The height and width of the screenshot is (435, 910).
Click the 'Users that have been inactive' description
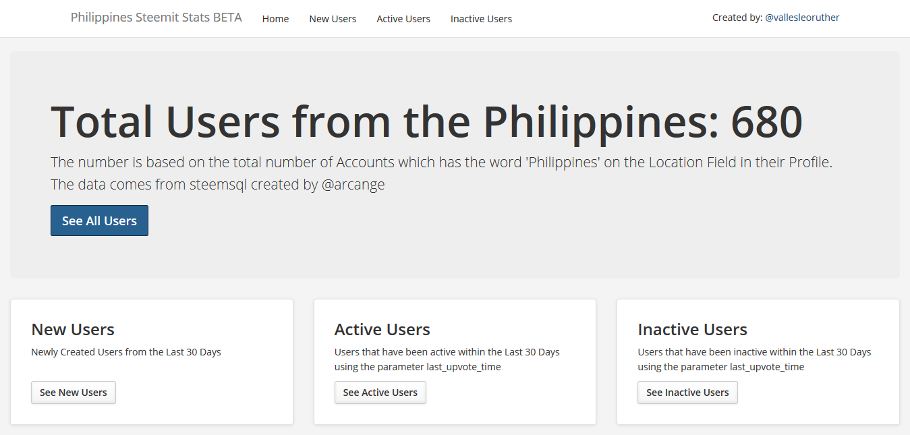754,359
